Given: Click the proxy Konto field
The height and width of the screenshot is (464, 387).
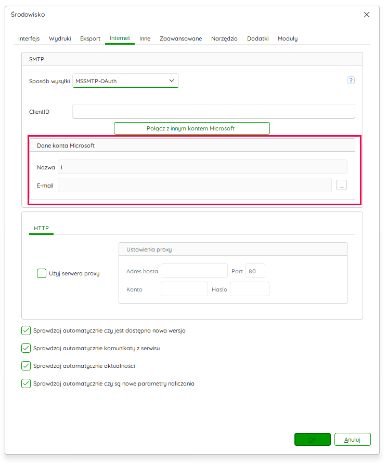Looking at the screenshot, I should click(x=184, y=289).
